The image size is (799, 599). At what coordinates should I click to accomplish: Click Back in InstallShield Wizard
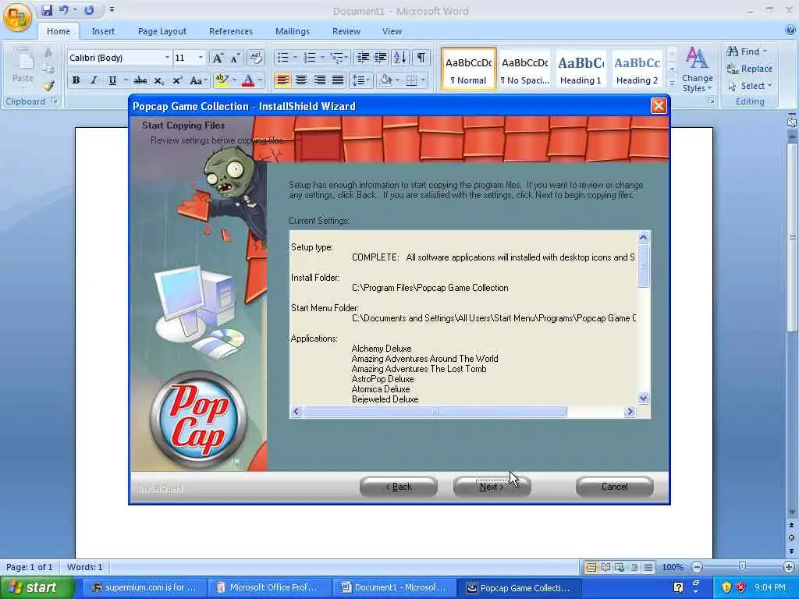click(399, 487)
